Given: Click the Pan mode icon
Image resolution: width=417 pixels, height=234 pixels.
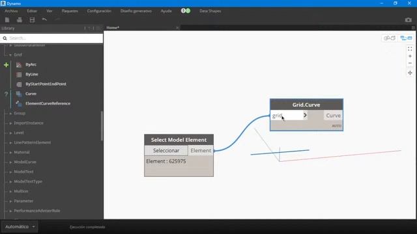Looking at the screenshot, I should pos(410,73).
